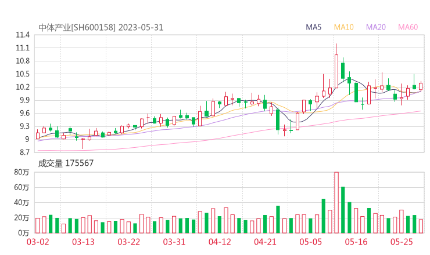Click the 80万 volume axis label
This screenshot has width=430, height=255.
[x=21, y=172]
